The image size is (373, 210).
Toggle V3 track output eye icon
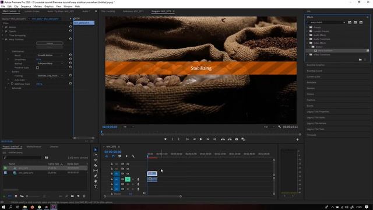pos(128,164)
